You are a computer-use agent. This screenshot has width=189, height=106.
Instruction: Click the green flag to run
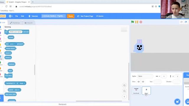(x=133, y=22)
